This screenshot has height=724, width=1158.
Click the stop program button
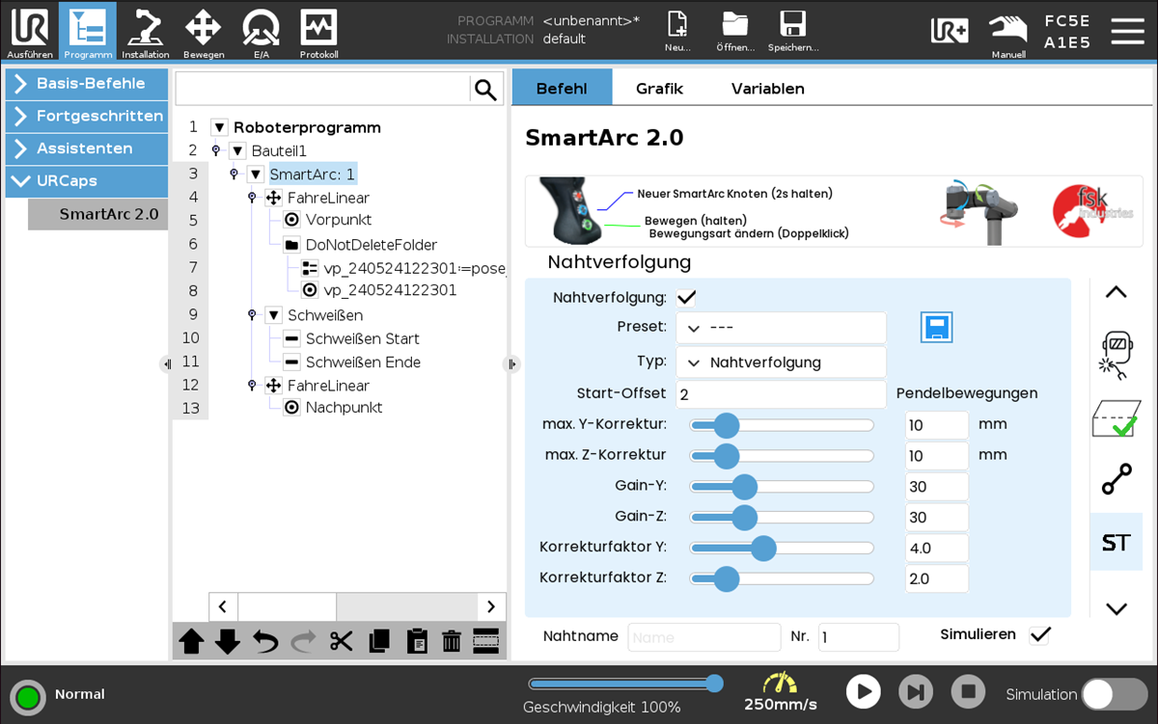click(x=968, y=691)
